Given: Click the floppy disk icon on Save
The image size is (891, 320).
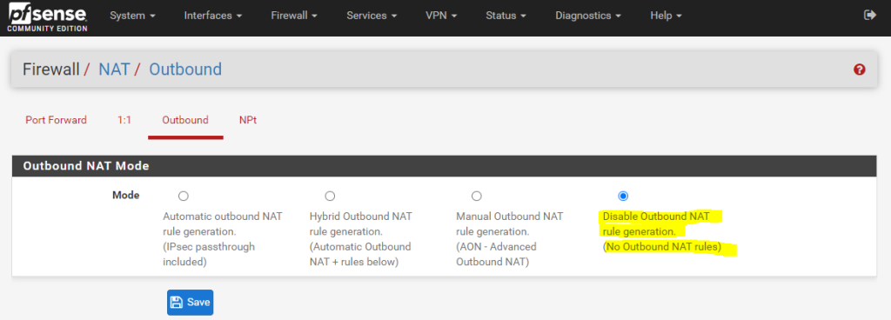Looking at the screenshot, I should pos(176,303).
